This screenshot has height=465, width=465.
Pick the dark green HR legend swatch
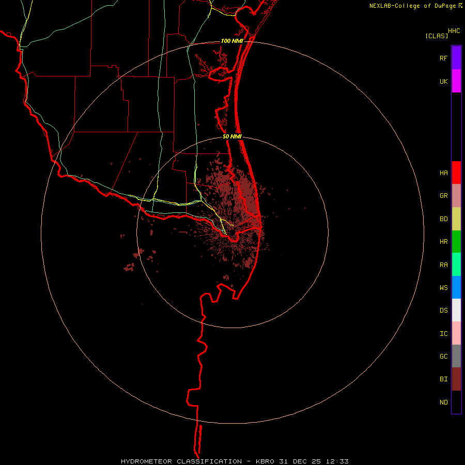click(x=456, y=242)
